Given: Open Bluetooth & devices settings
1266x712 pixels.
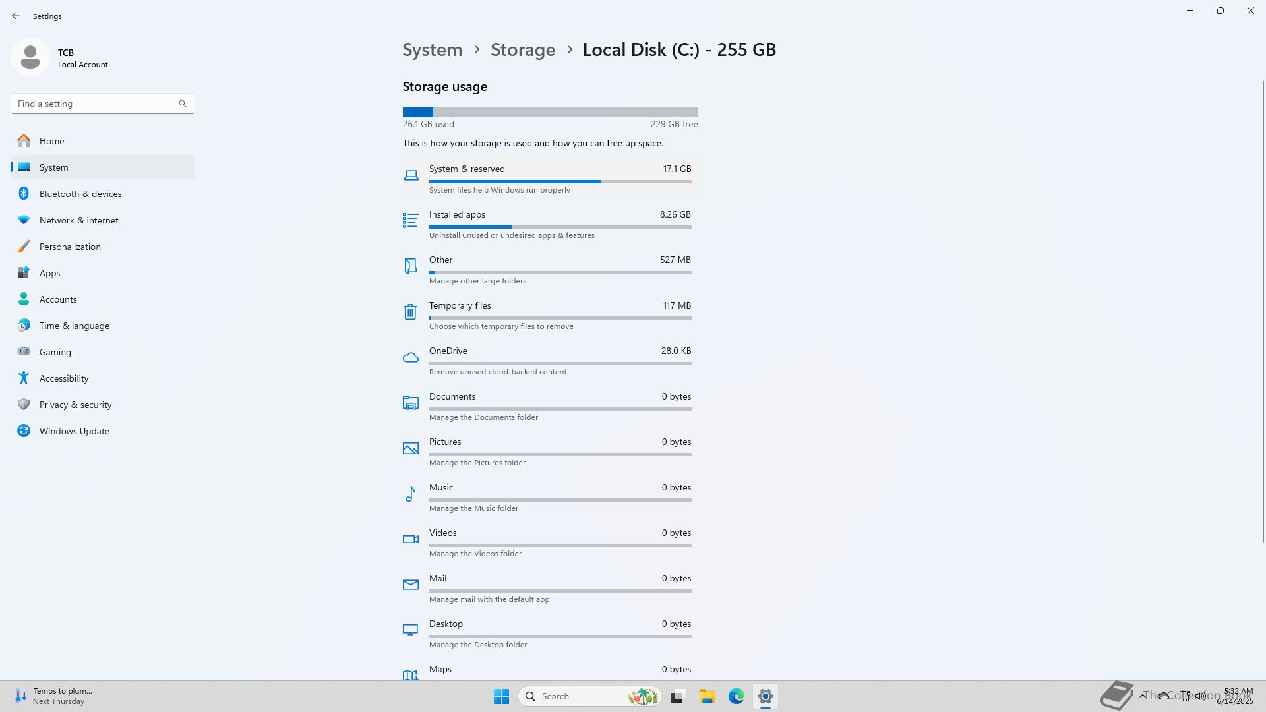Looking at the screenshot, I should (80, 194).
